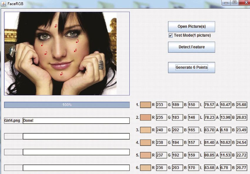
Task: Click the Girl4.png filename field
Action: point(14,120)
